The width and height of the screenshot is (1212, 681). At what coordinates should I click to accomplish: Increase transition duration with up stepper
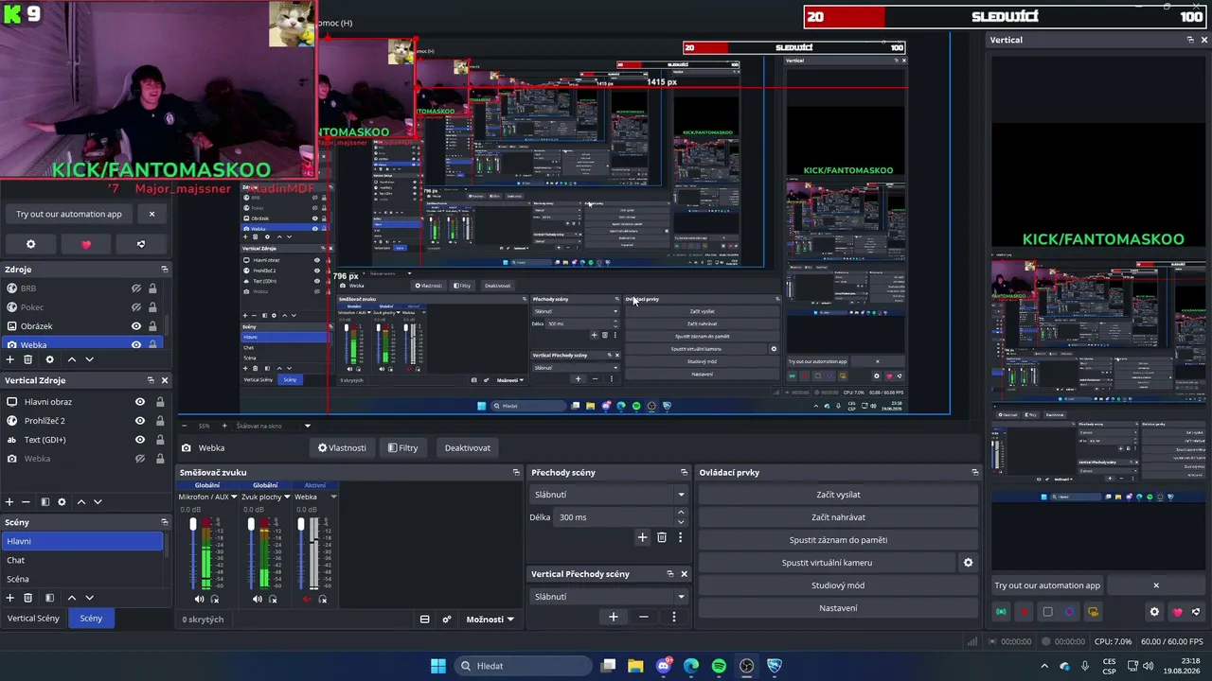tap(681, 513)
